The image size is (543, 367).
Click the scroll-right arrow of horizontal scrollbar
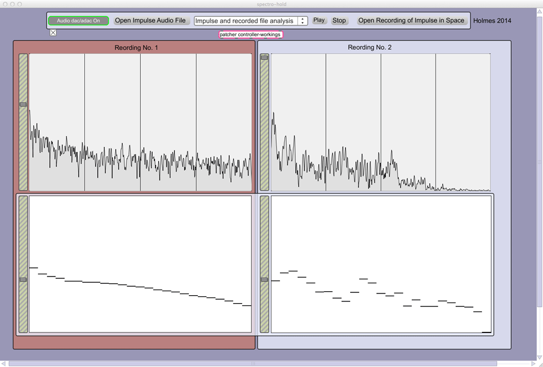coord(533,364)
